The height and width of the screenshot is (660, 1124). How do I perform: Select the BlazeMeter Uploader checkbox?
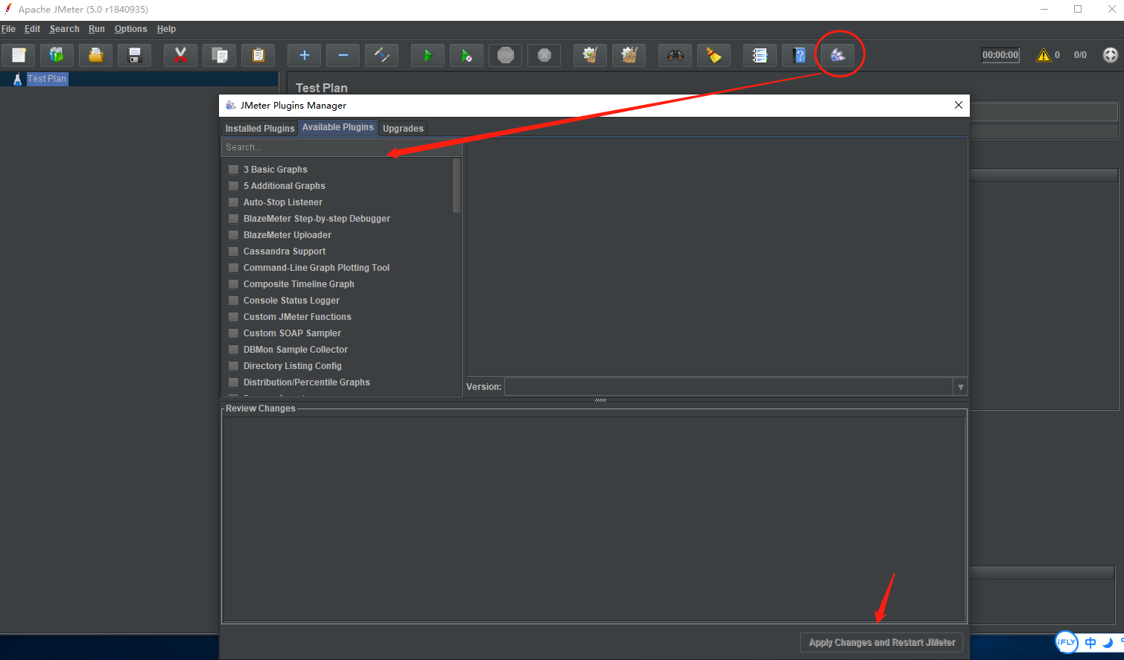[234, 235]
